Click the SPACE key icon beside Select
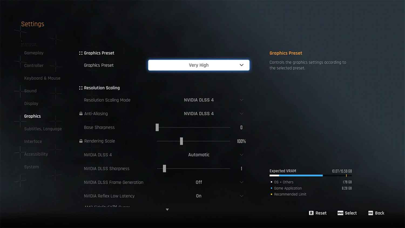The height and width of the screenshot is (228, 405). tap(340, 213)
